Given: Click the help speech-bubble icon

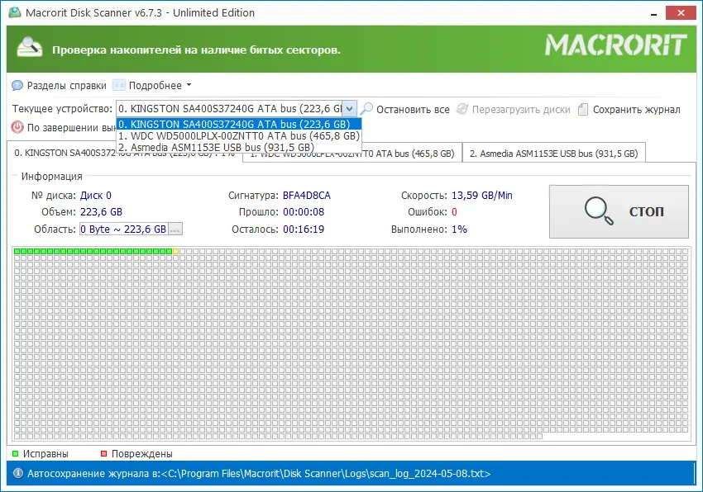Looking at the screenshot, I should (x=17, y=86).
